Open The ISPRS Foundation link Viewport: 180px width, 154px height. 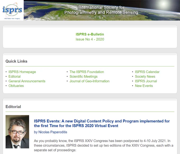pos(87,72)
